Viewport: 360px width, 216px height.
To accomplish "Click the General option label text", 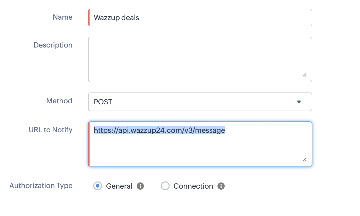I will pos(119,186).
